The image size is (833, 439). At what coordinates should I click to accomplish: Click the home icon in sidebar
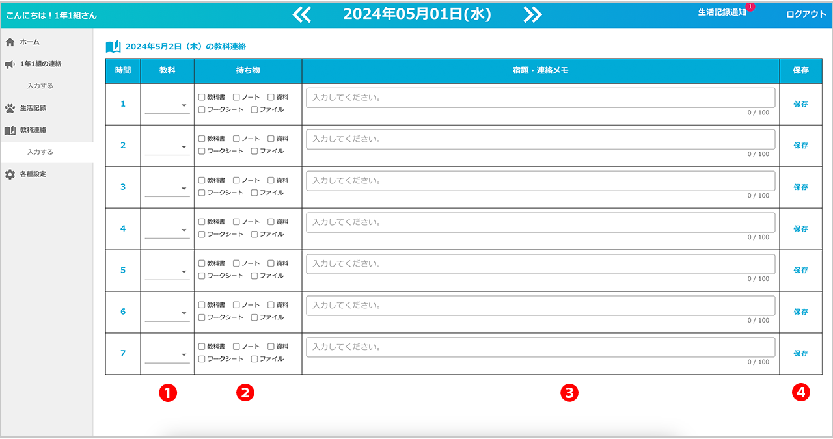10,42
